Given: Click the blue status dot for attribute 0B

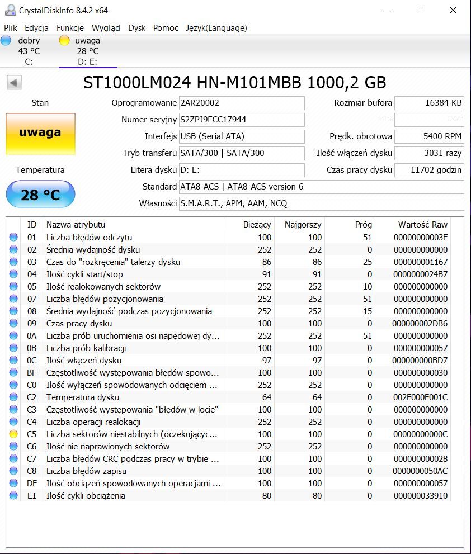Looking at the screenshot, I should click(x=13, y=348).
